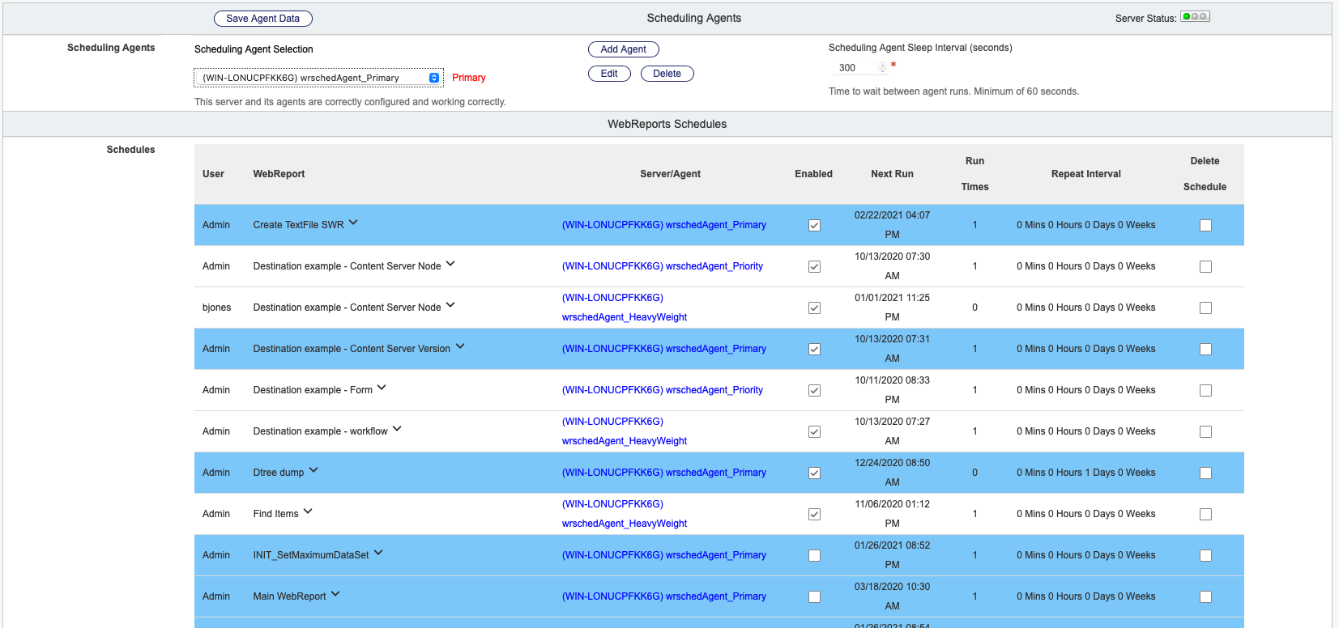The width and height of the screenshot is (1339, 628).
Task: Expand Destination example - Form chevron
Action: tap(382, 388)
